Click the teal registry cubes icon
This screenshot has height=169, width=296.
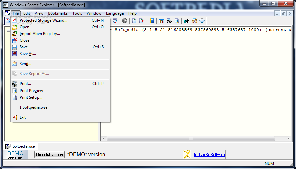(186, 21)
